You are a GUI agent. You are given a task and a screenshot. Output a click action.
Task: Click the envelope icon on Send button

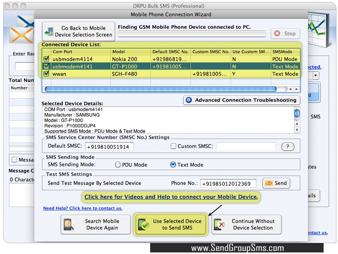[x=269, y=183]
